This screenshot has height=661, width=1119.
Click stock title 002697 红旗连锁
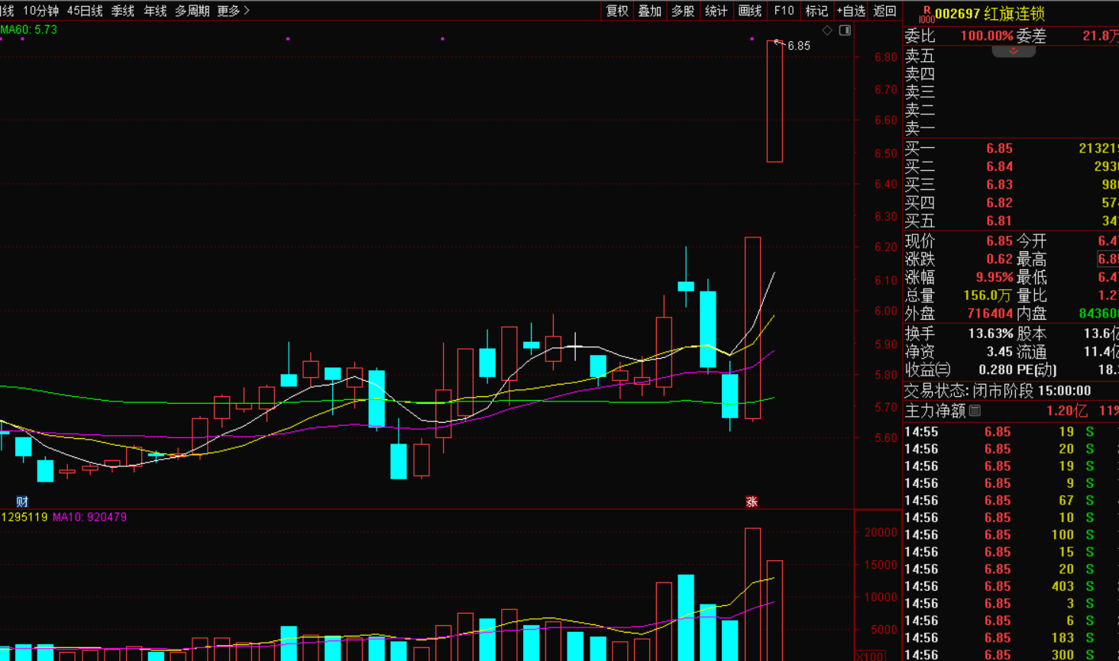point(989,14)
